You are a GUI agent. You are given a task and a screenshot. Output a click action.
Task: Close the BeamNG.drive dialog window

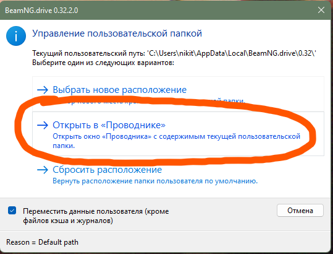(321, 10)
